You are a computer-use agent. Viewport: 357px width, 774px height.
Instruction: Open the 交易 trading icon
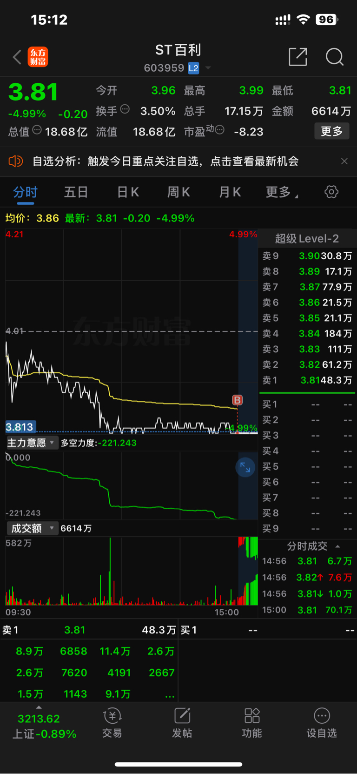[x=112, y=723]
